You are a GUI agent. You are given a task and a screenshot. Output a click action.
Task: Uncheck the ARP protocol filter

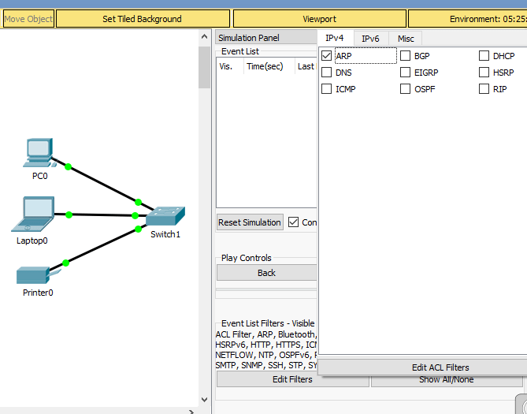326,55
